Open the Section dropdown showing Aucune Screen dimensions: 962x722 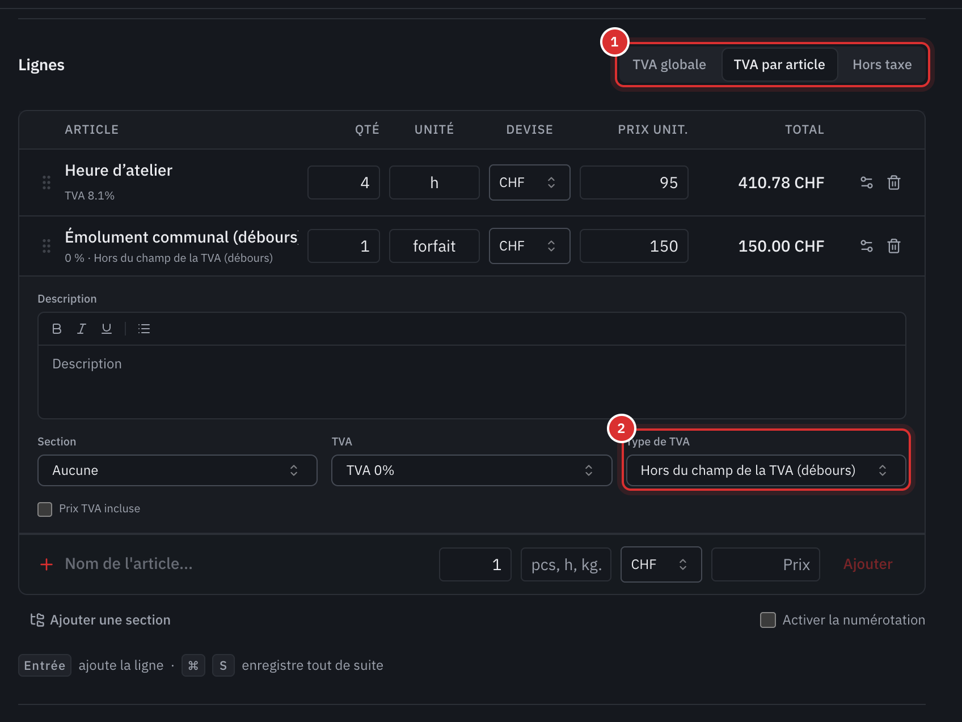[178, 470]
